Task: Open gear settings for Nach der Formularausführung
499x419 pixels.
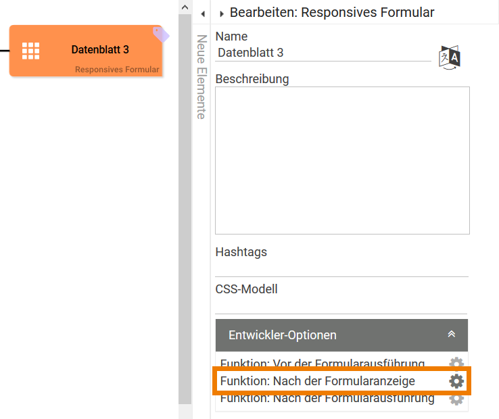Action: pos(456,399)
